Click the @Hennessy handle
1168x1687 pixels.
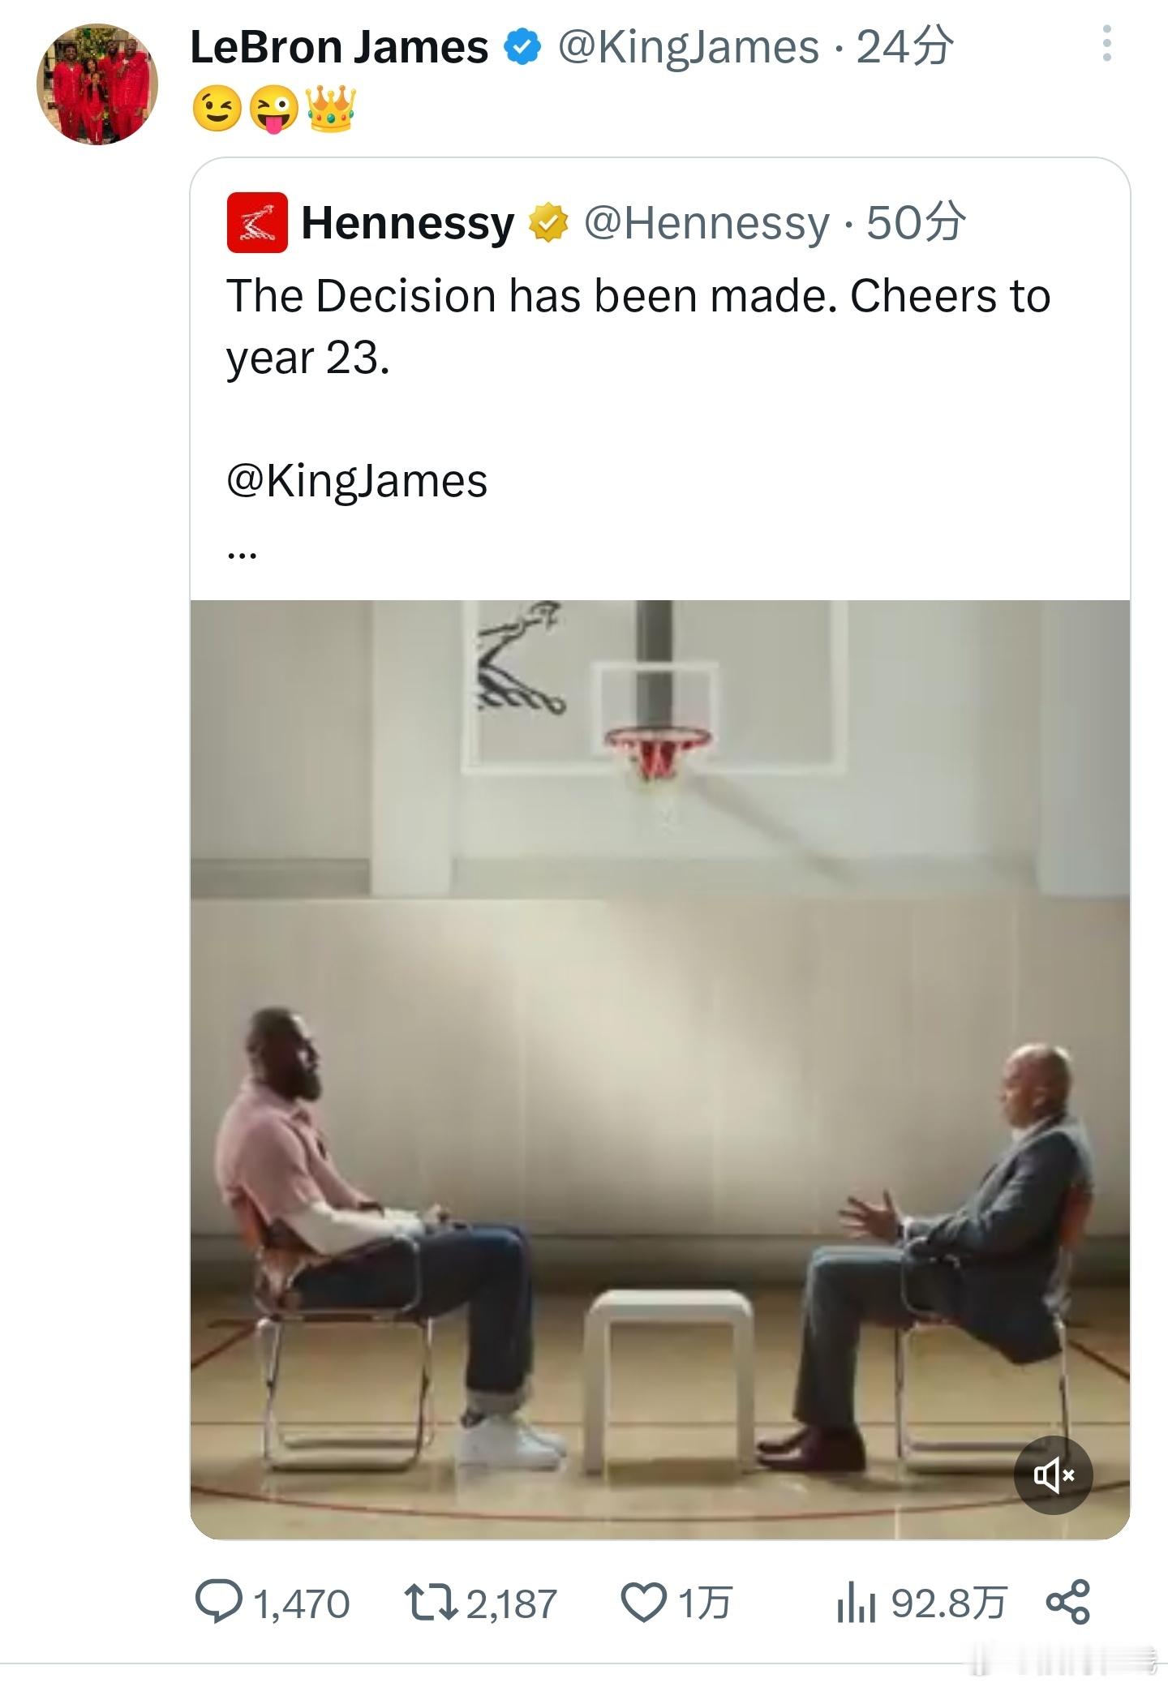[x=706, y=223]
